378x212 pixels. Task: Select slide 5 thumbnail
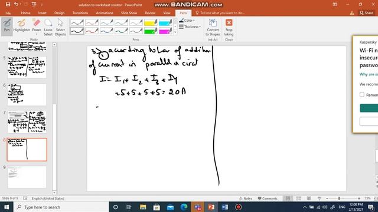(27, 67)
